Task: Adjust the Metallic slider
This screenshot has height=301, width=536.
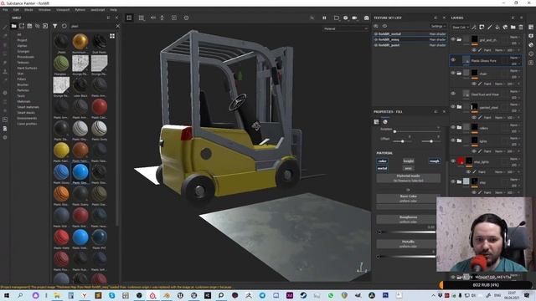Action: 407,257
